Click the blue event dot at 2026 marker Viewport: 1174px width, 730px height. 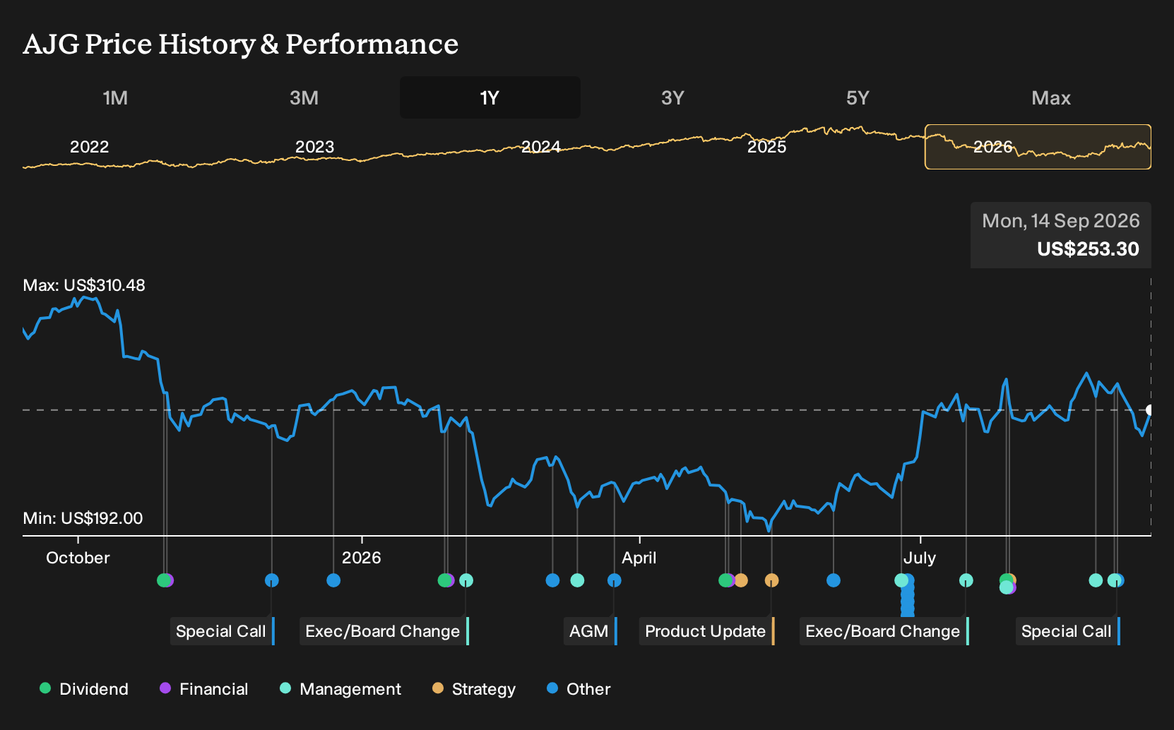tap(333, 580)
